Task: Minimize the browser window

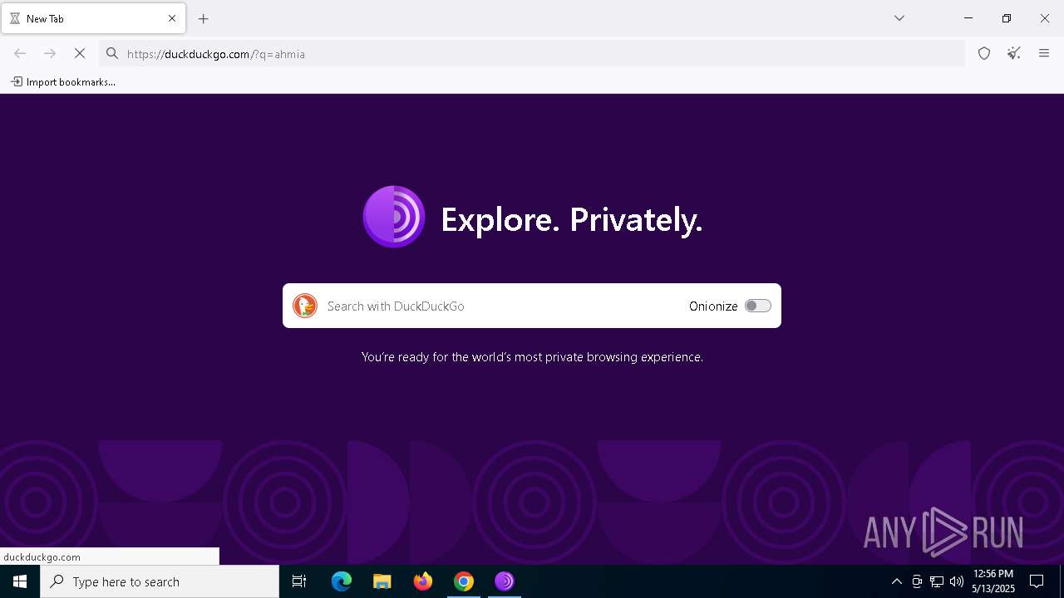Action: (968, 18)
